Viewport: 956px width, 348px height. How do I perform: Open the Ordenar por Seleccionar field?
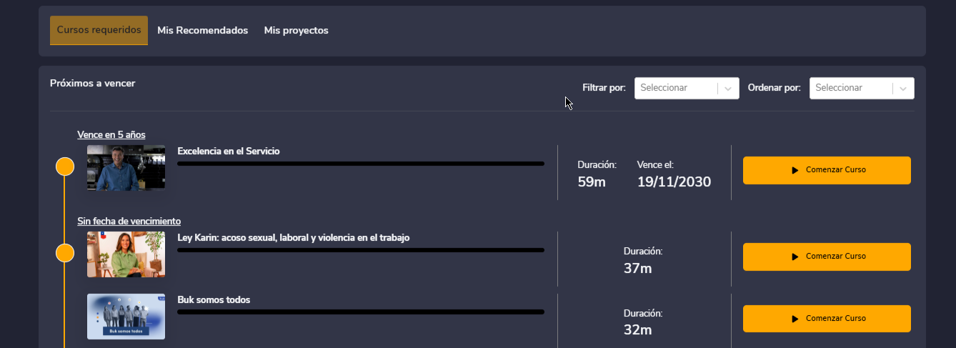point(850,89)
